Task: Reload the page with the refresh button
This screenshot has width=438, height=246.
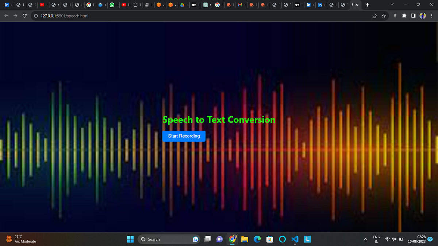Action: (24, 16)
